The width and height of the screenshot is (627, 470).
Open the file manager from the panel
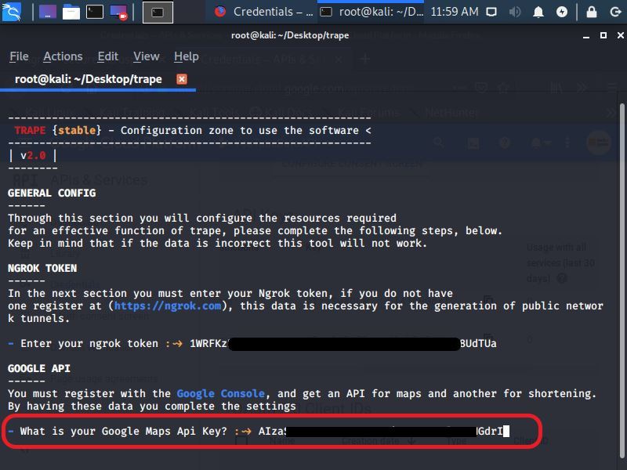click(x=71, y=13)
